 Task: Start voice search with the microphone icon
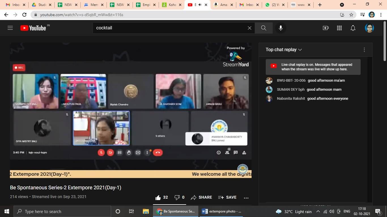pyautogui.click(x=280, y=28)
